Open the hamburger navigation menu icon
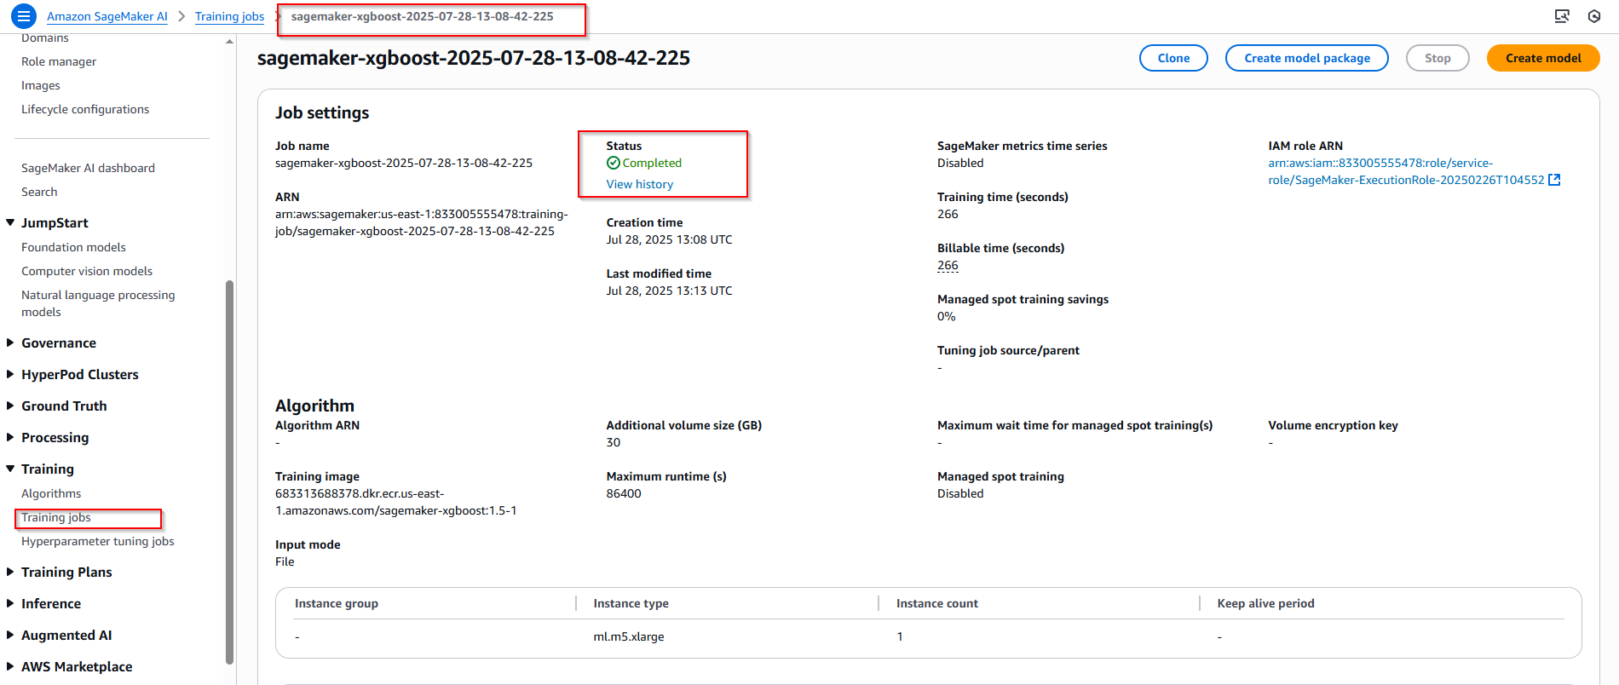 click(x=23, y=15)
